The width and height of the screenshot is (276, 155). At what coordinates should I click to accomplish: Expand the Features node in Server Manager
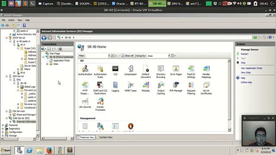click(3, 125)
